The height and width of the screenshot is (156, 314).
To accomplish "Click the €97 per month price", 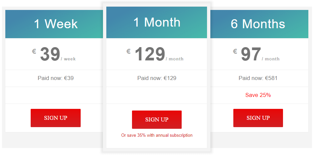I will pyautogui.click(x=256, y=54).
